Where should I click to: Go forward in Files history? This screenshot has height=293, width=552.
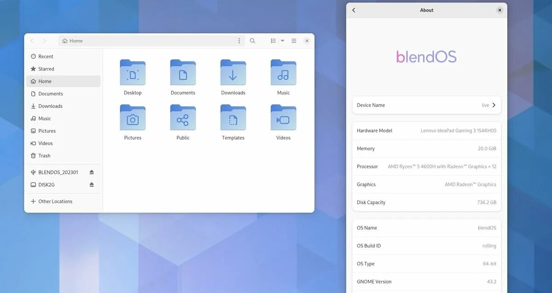[45, 41]
